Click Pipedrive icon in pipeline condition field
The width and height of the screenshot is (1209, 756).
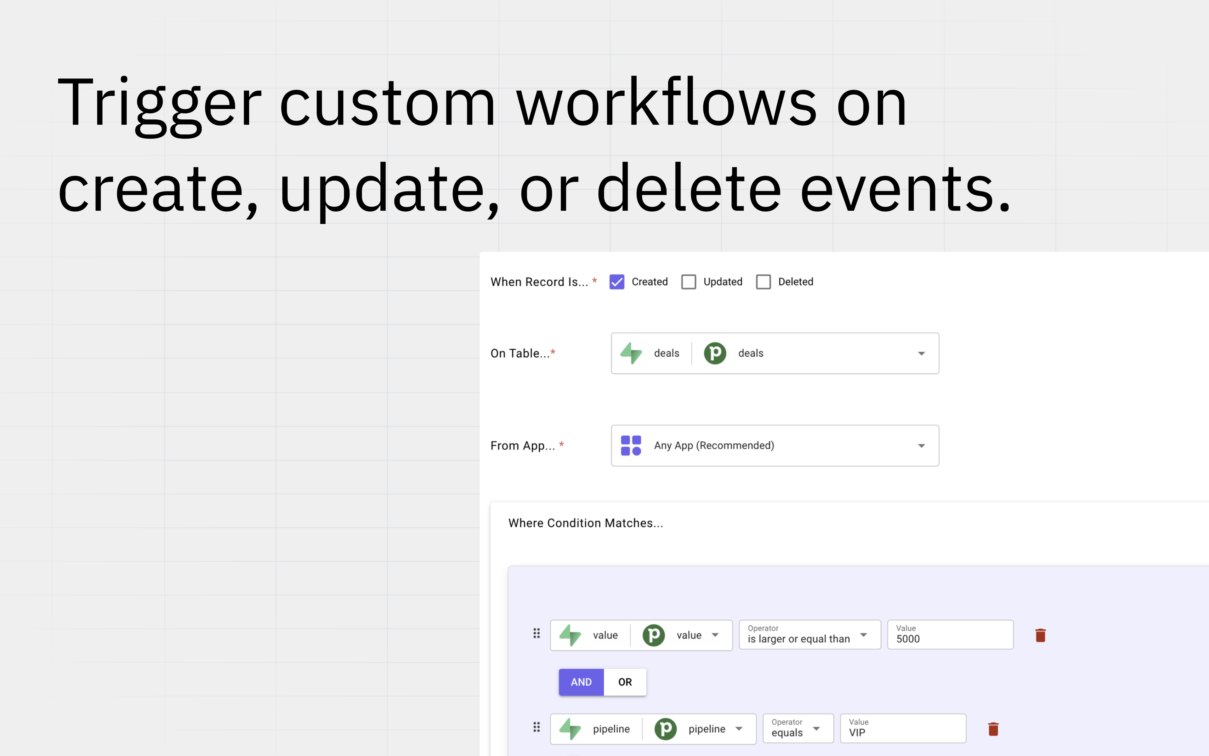coord(666,729)
